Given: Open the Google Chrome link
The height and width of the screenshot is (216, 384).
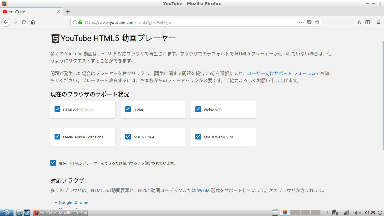Looking at the screenshot, I should pyautogui.click(x=73, y=202).
